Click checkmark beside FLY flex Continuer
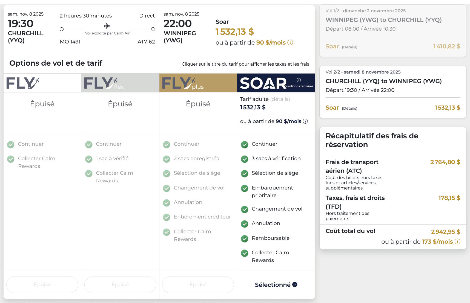 pos(89,144)
